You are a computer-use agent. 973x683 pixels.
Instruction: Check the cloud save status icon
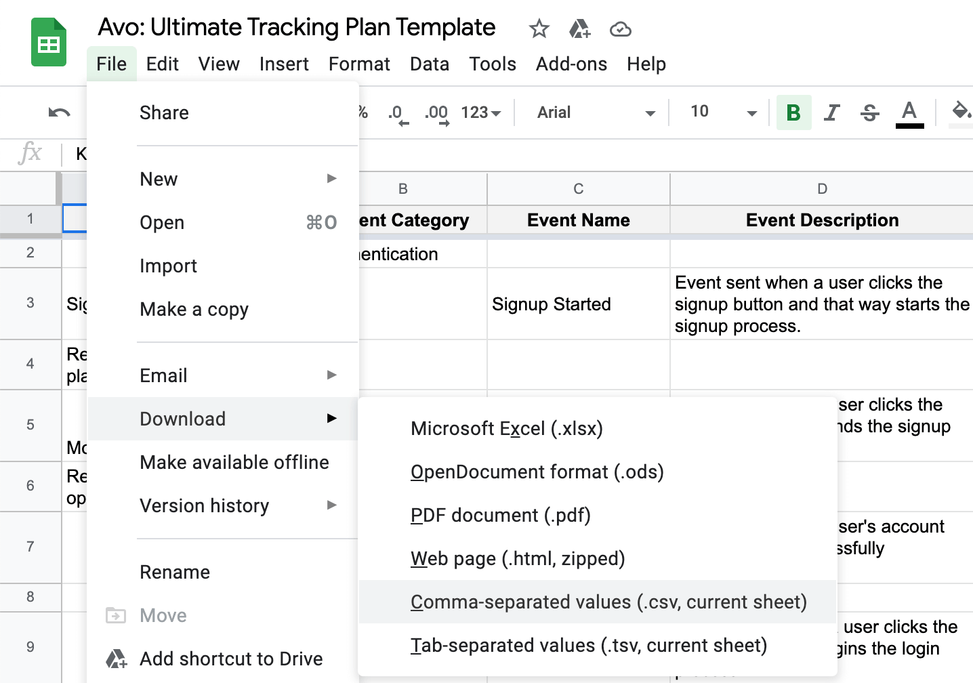click(621, 28)
